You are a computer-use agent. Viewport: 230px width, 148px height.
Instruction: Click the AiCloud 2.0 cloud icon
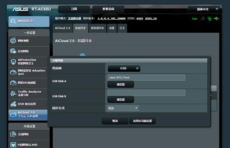(x=13, y=115)
